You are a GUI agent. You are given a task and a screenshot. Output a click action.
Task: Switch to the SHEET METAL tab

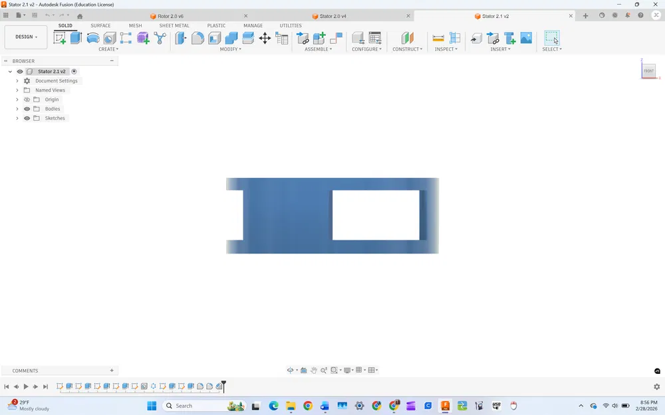point(174,25)
